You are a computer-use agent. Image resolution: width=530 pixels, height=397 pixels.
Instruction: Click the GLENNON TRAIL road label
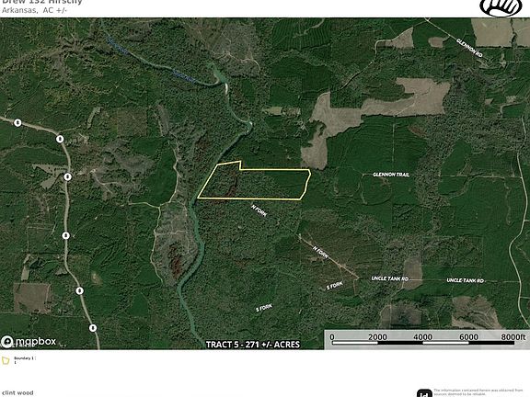pyautogui.click(x=391, y=175)
